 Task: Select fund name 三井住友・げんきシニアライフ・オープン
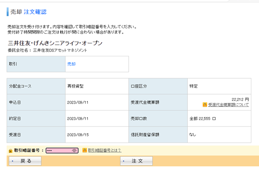tap(55, 43)
